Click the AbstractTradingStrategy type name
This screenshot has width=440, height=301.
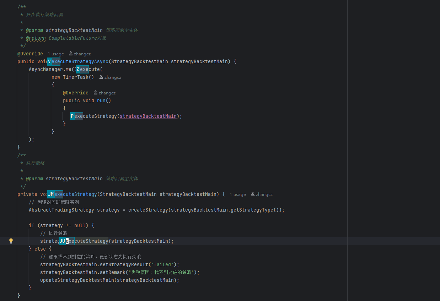61,210
